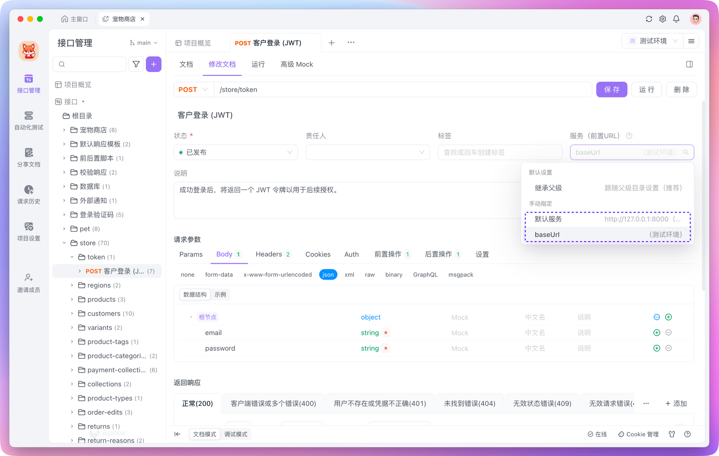
Task: Select 默认服务 manual assignment option
Action: tap(608, 219)
